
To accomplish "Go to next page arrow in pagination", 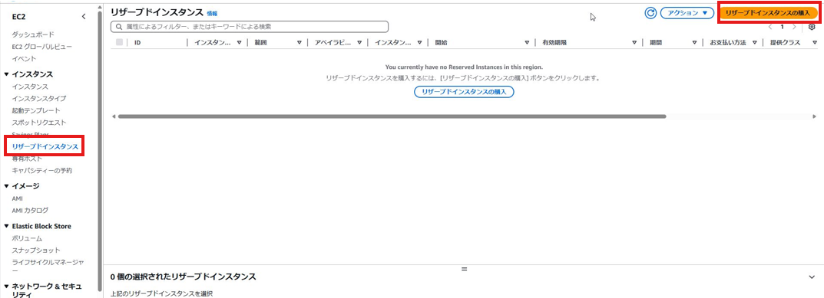I will [794, 27].
